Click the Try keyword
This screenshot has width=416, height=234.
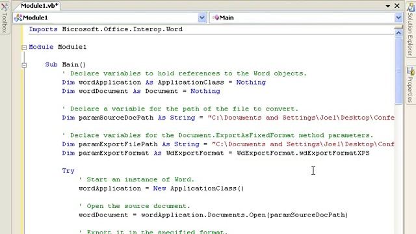[x=68, y=171]
